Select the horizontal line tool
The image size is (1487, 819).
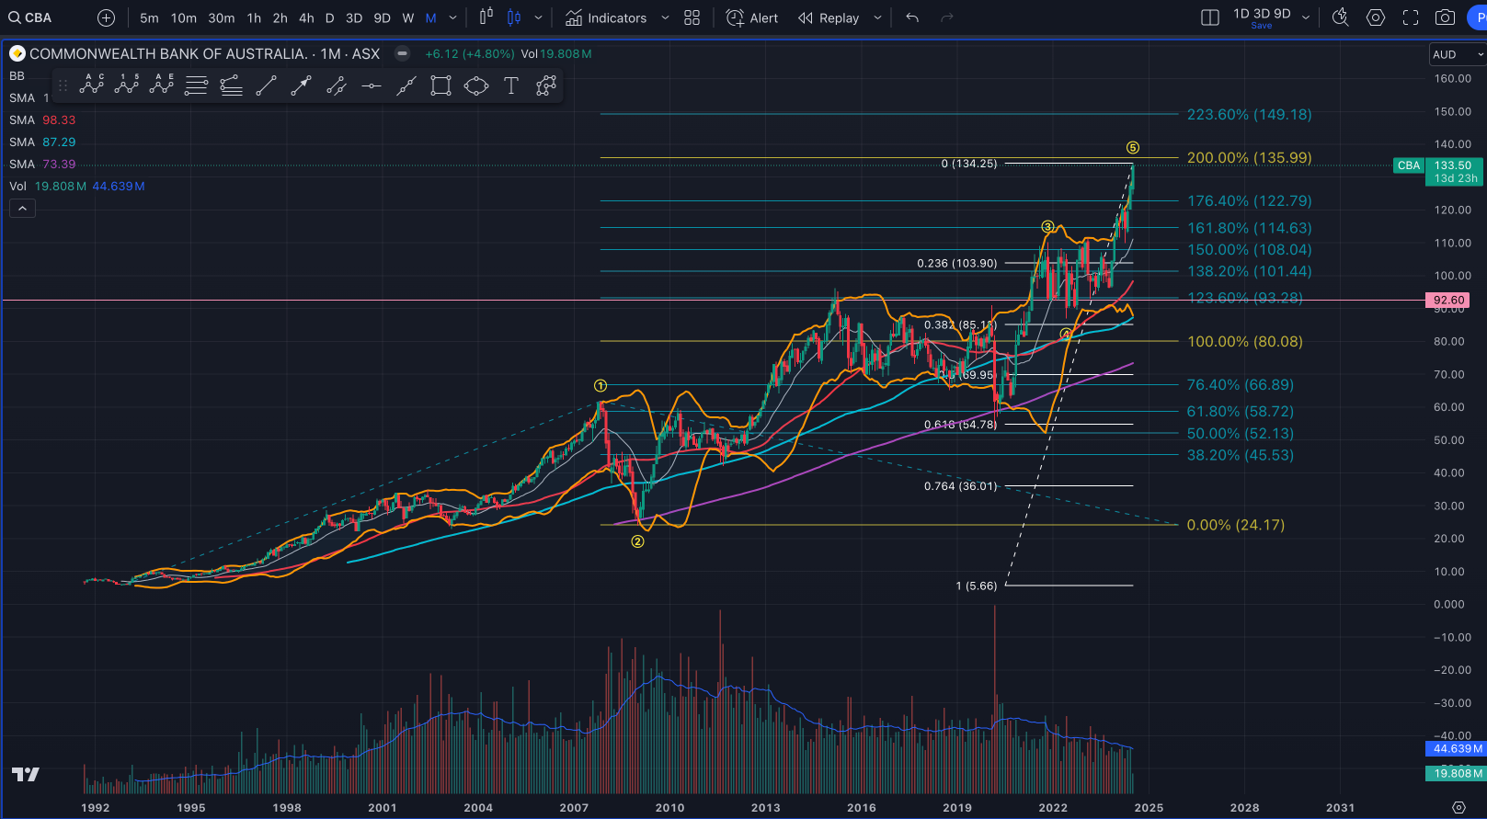tap(372, 85)
